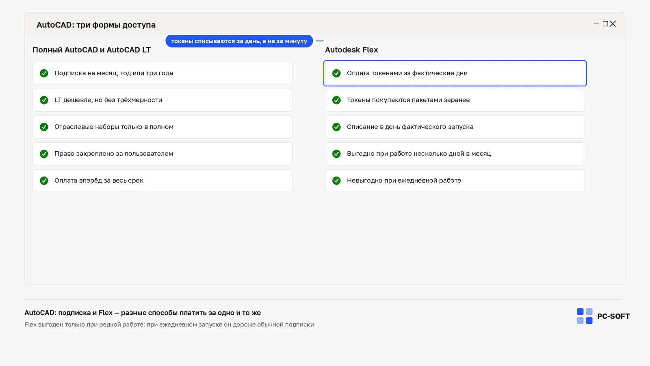Click the check icon next to 'Невыгодно при ежедневной работе'
The image size is (650, 366).
point(336,181)
